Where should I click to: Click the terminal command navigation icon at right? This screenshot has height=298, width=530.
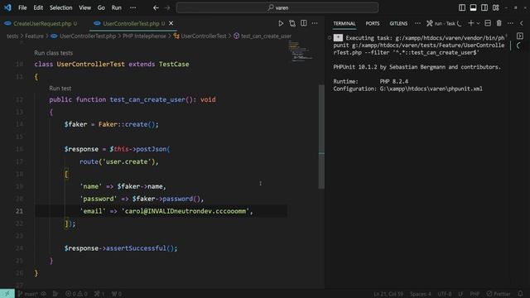[520, 36]
